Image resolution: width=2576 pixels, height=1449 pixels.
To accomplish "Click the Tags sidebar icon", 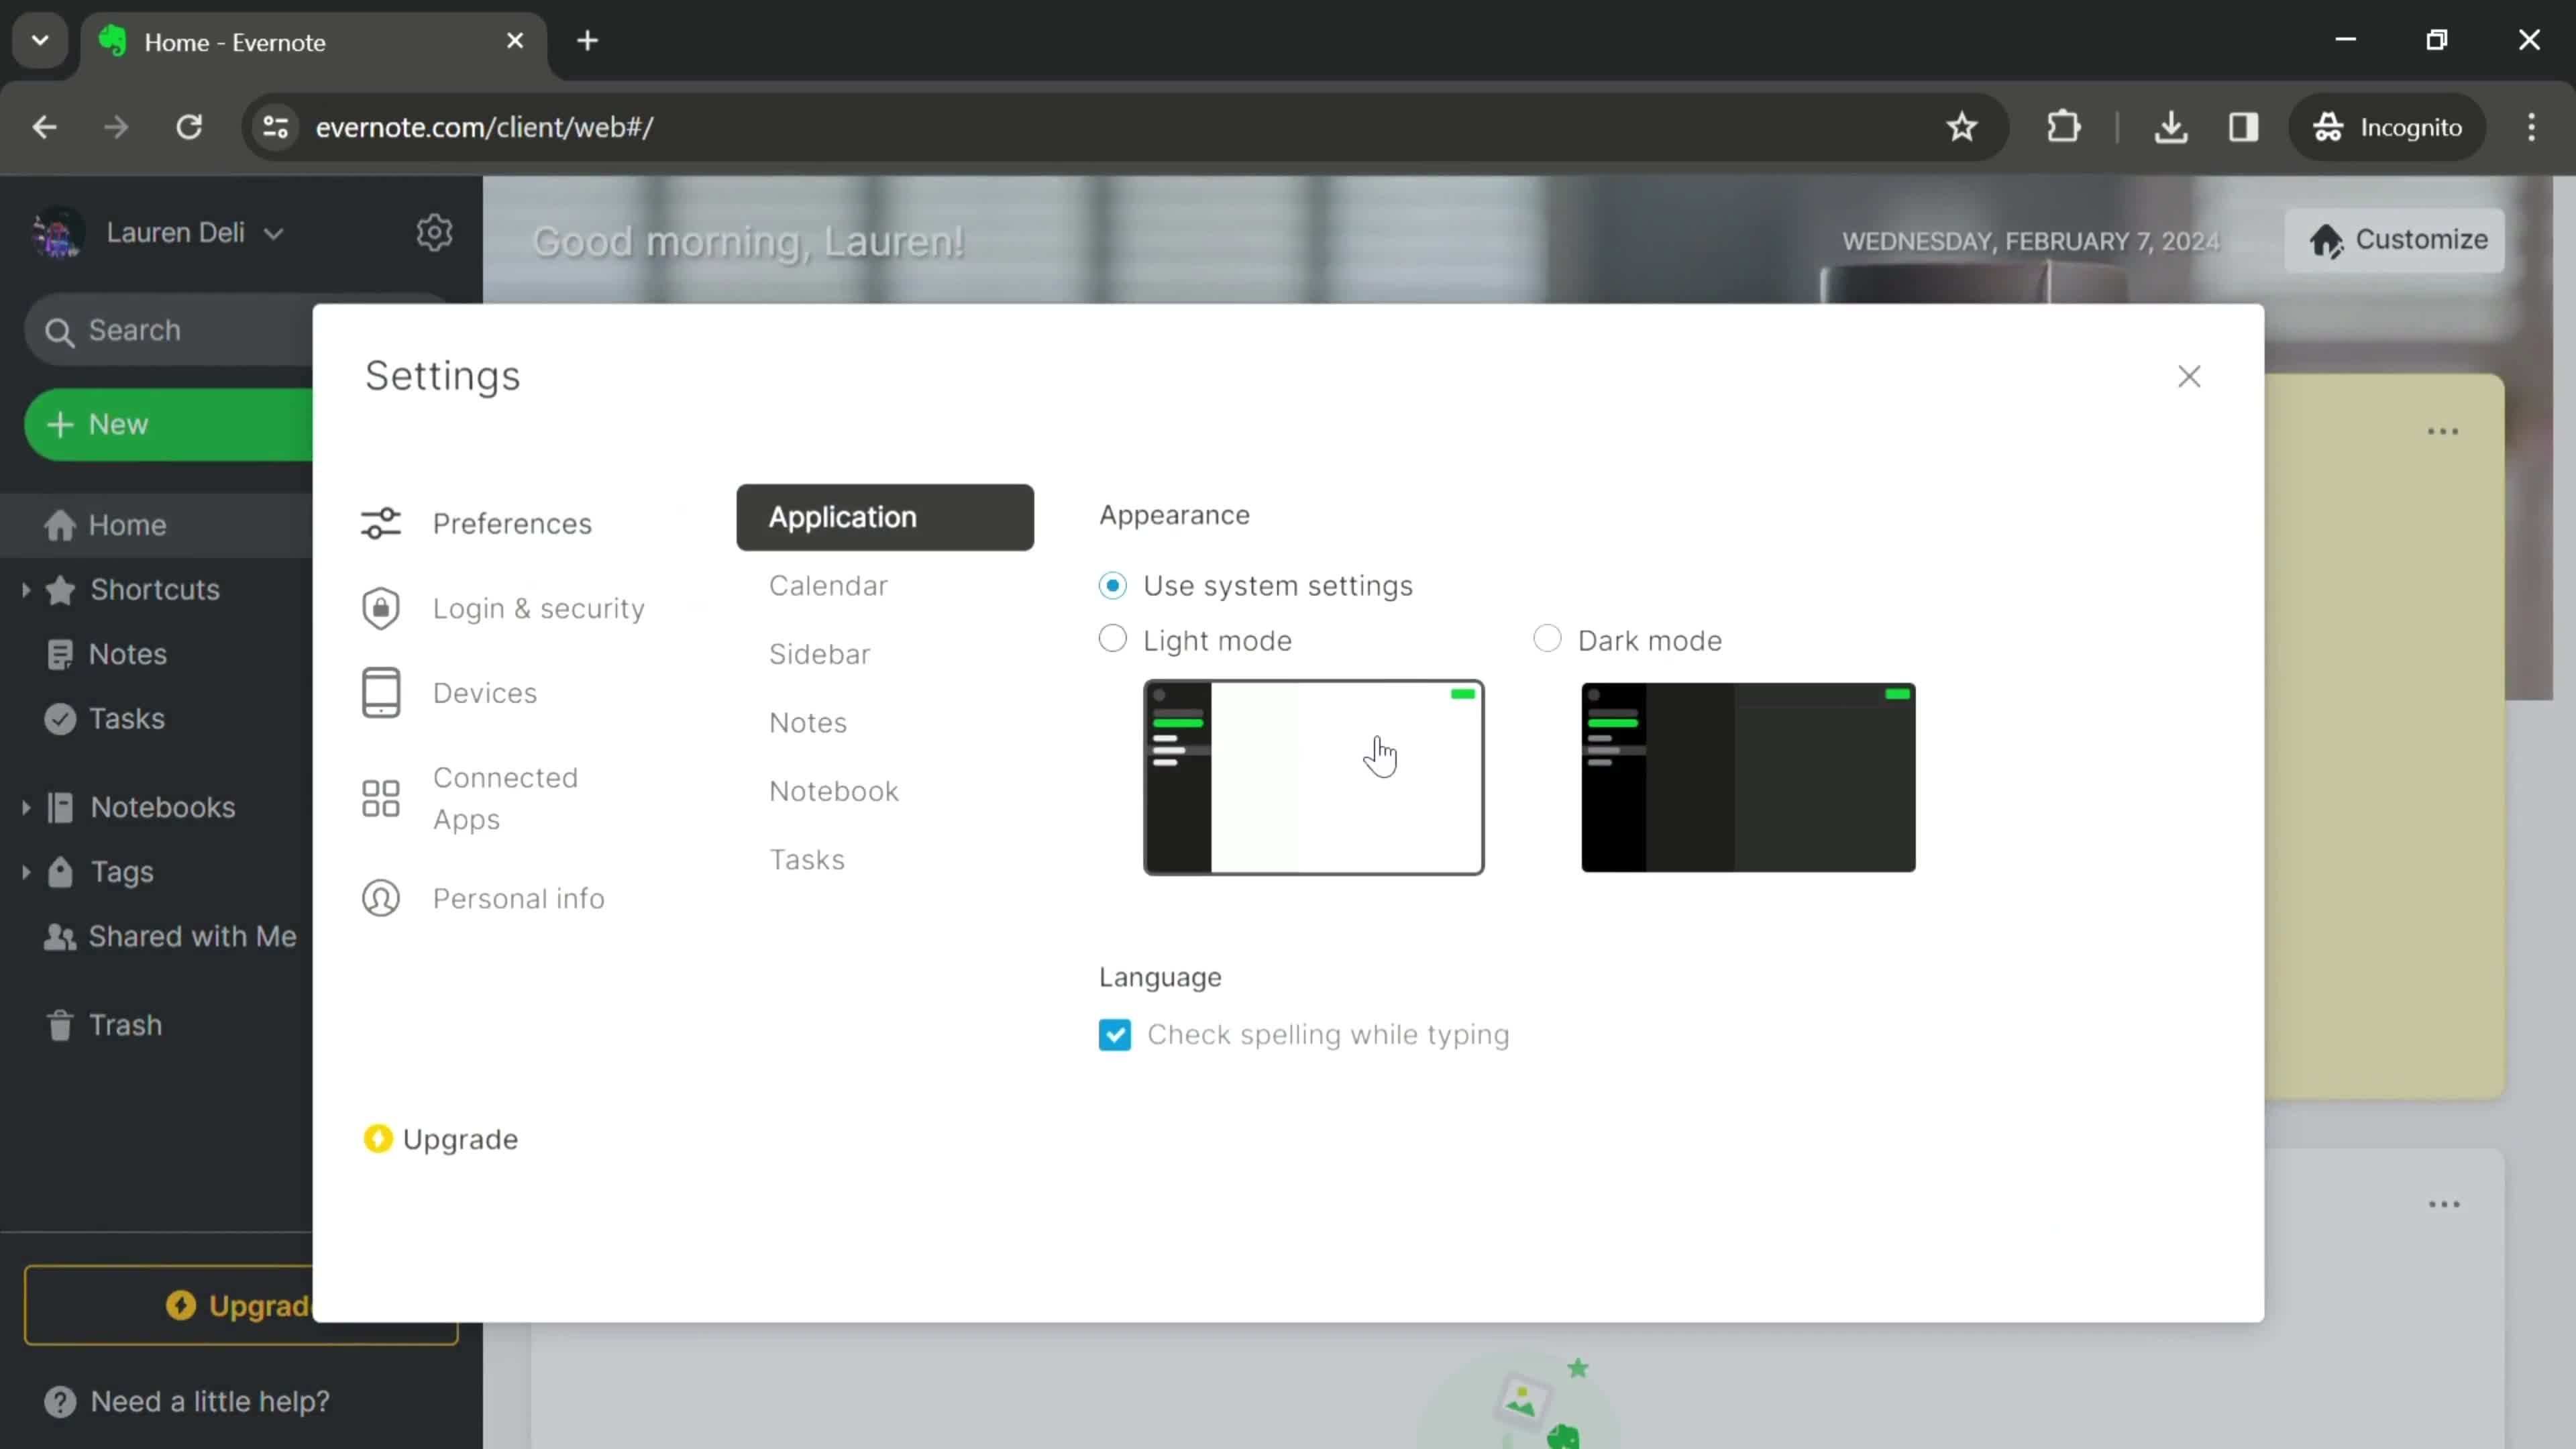I will [60, 872].
